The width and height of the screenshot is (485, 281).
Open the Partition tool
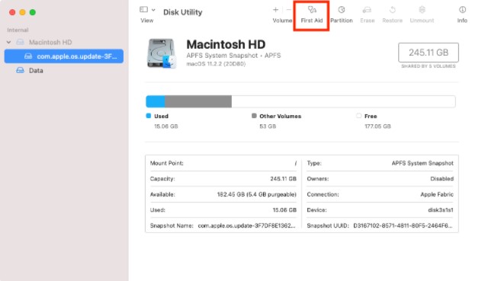[x=341, y=15]
